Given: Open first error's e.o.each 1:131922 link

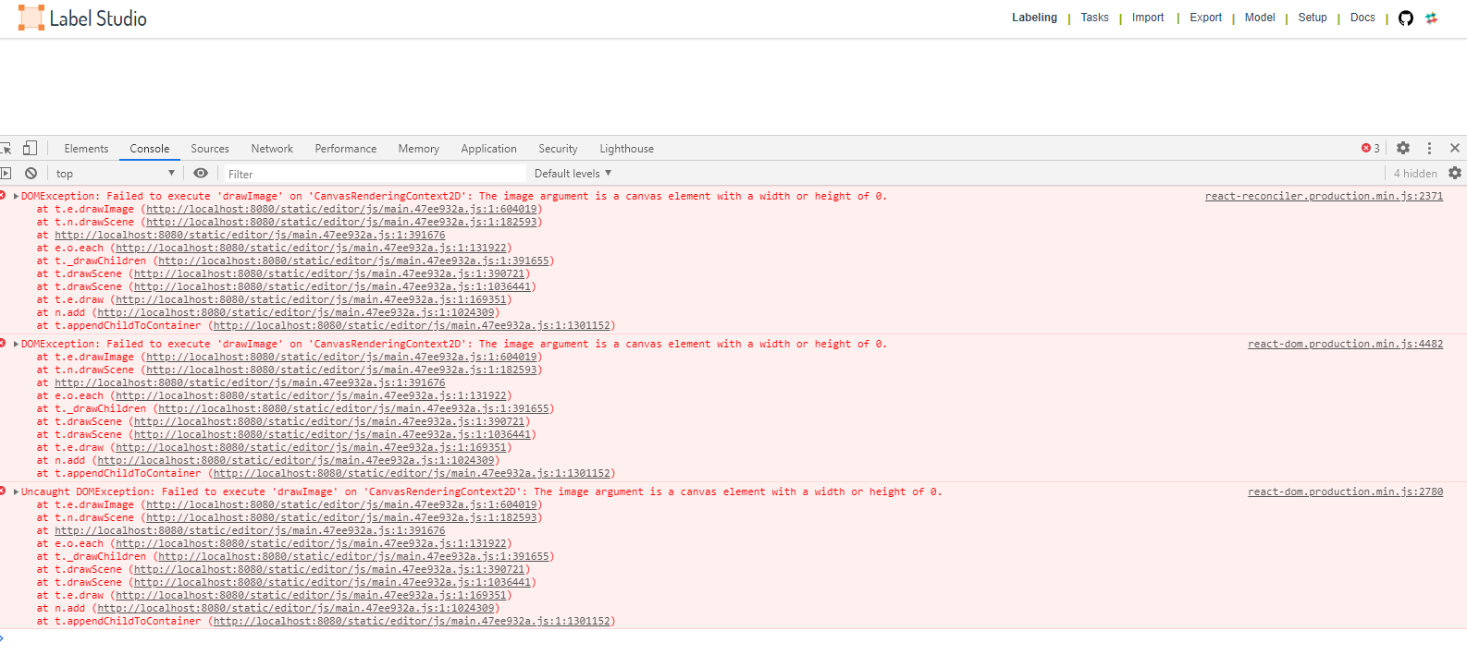Looking at the screenshot, I should (x=311, y=248).
